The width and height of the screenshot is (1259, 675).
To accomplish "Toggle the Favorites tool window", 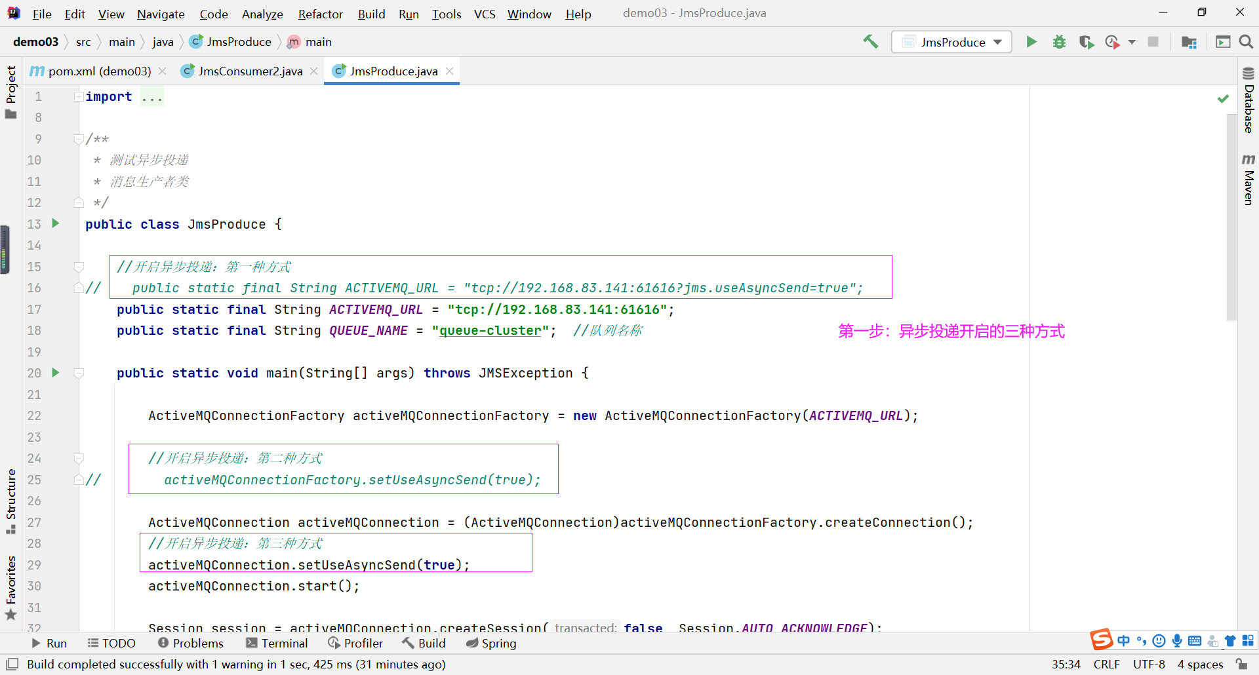I will [x=10, y=587].
